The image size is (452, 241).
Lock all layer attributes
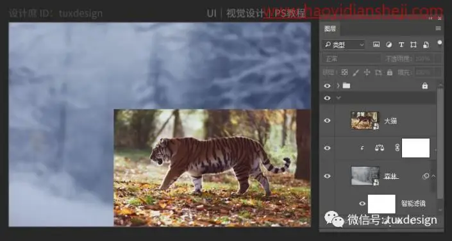point(390,72)
